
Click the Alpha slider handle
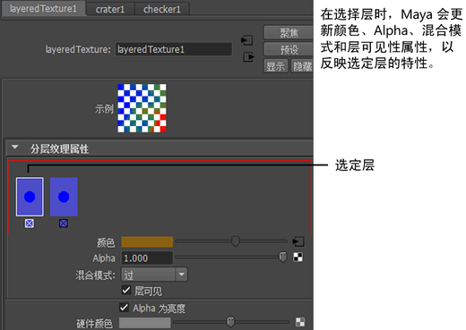tap(282, 258)
